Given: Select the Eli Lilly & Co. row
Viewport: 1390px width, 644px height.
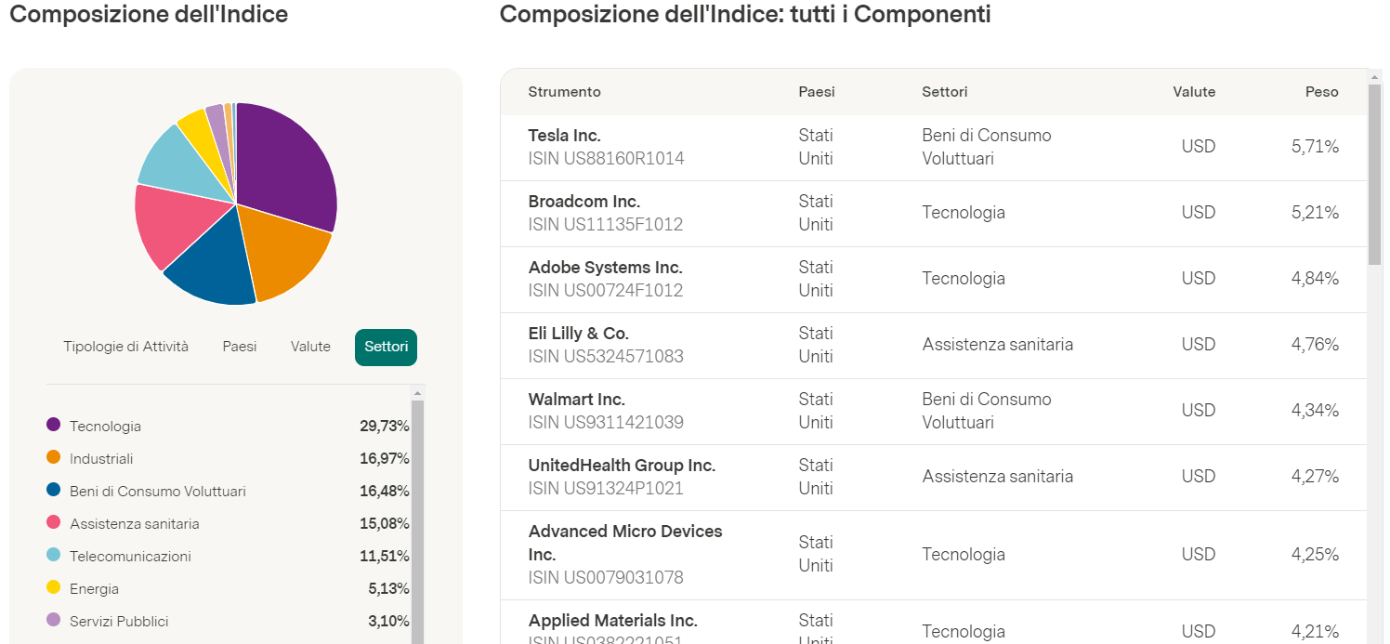Looking at the screenshot, I should tap(579, 334).
